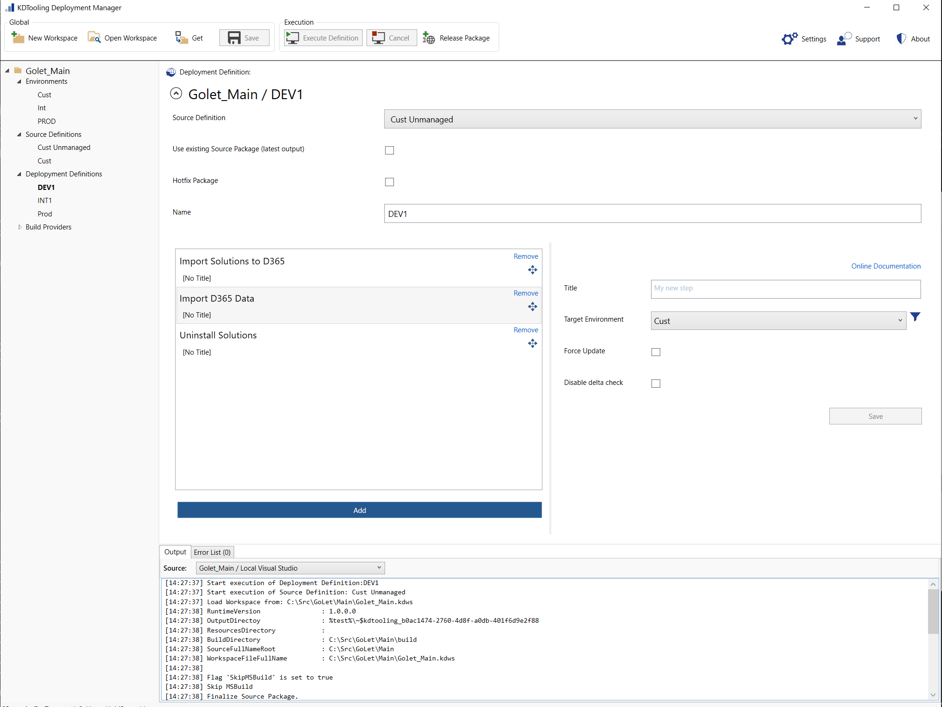The width and height of the screenshot is (942, 707).
Task: Click the Get toolbar icon
Action: tap(181, 38)
